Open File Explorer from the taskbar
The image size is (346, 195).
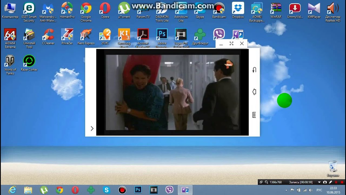[28, 190]
